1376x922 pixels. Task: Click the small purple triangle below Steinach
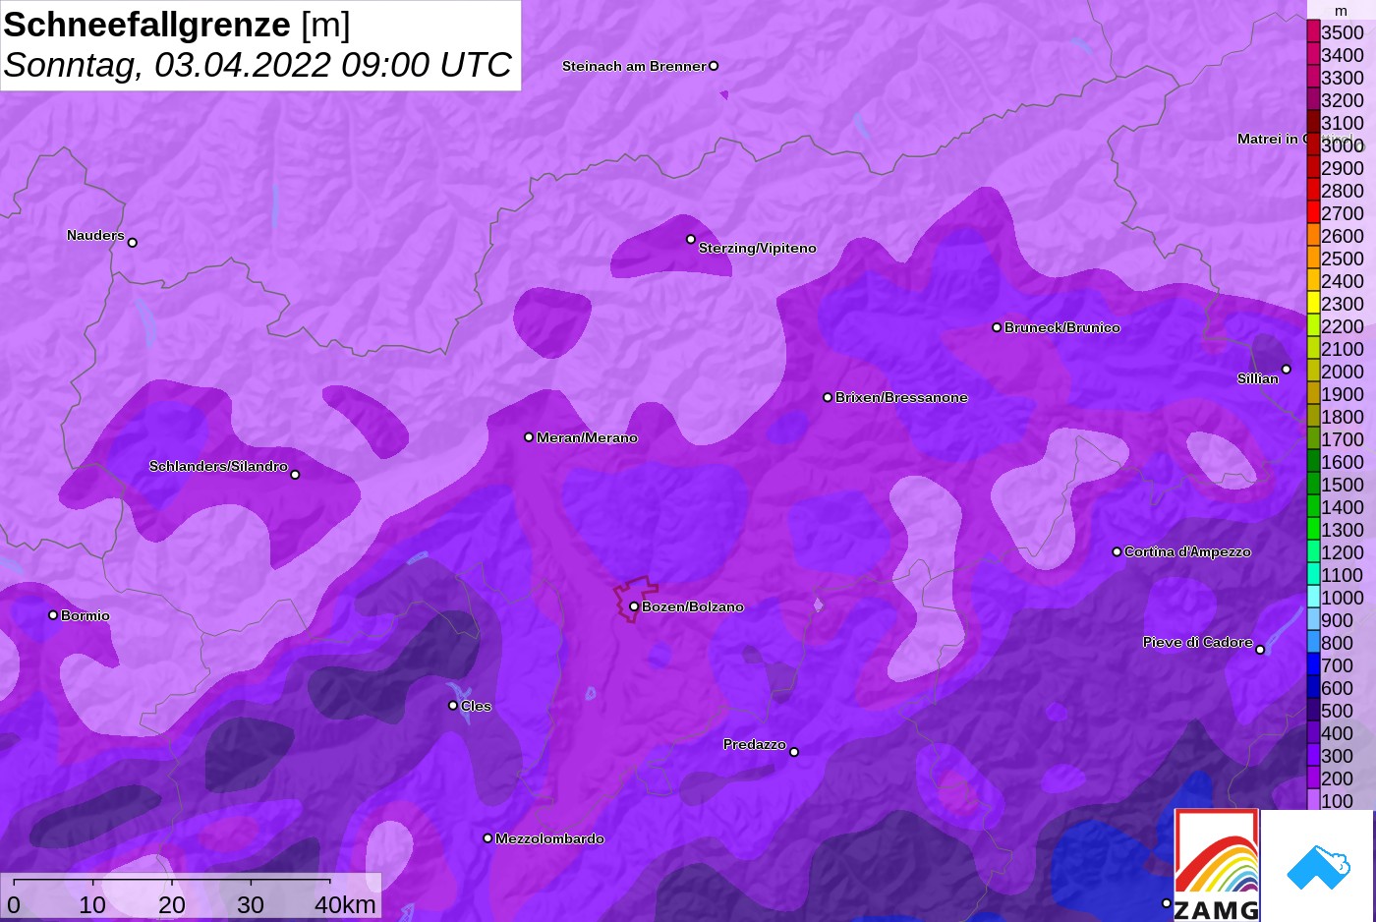(724, 95)
